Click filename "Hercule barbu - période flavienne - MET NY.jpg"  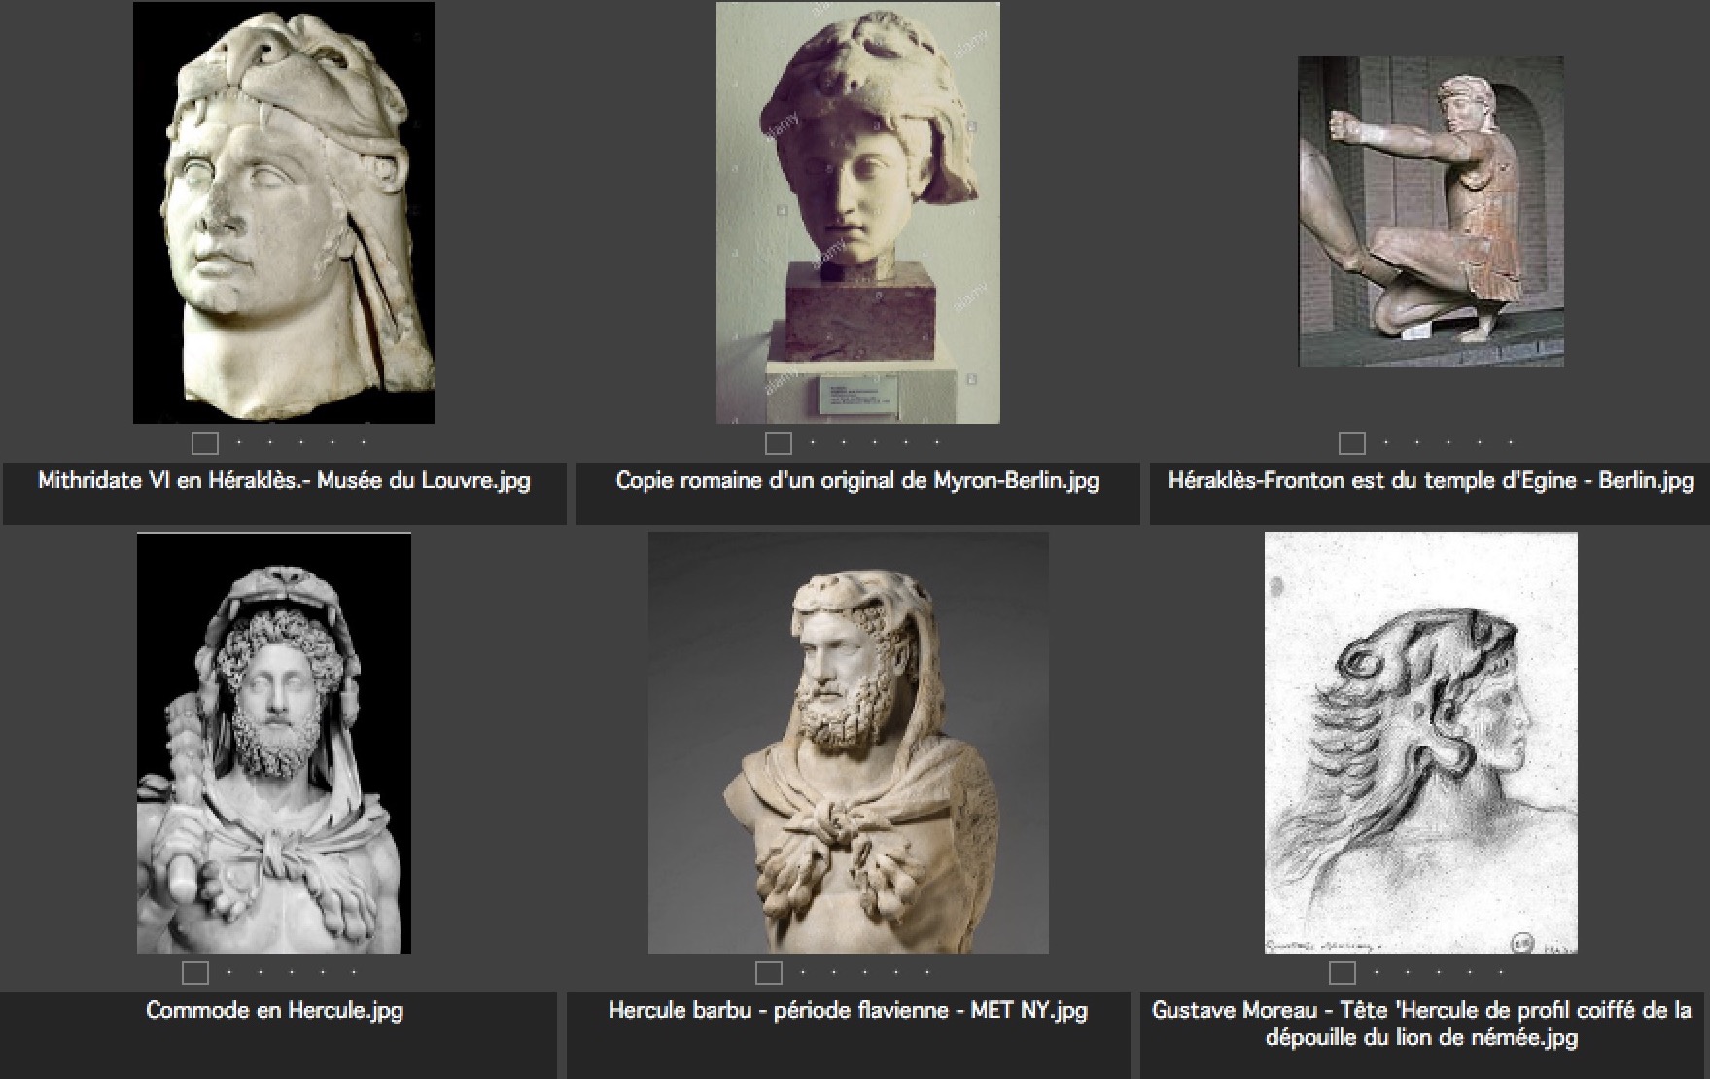[848, 1010]
